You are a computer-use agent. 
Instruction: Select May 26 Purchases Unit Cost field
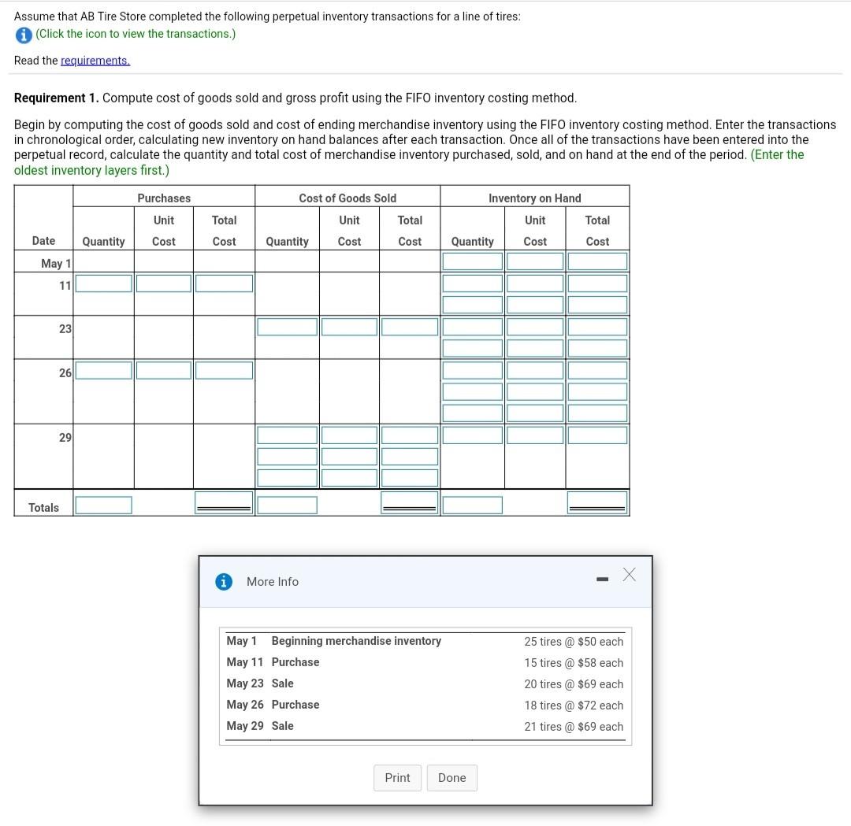tap(163, 370)
